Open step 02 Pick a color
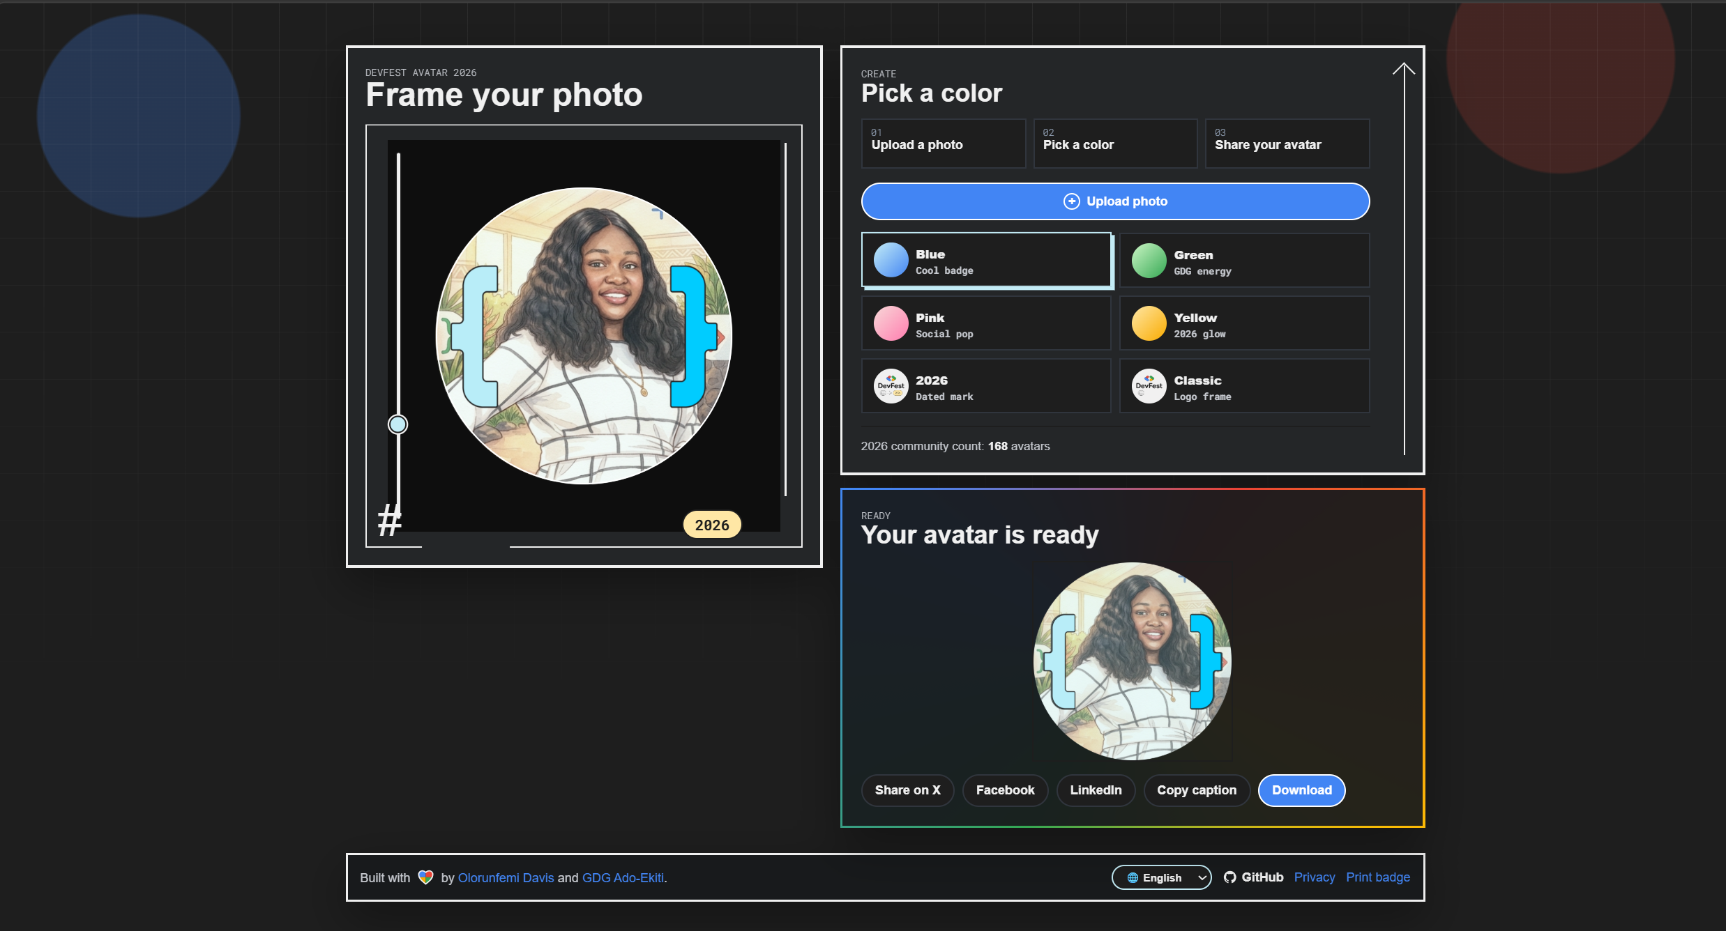The image size is (1726, 931). point(1115,144)
